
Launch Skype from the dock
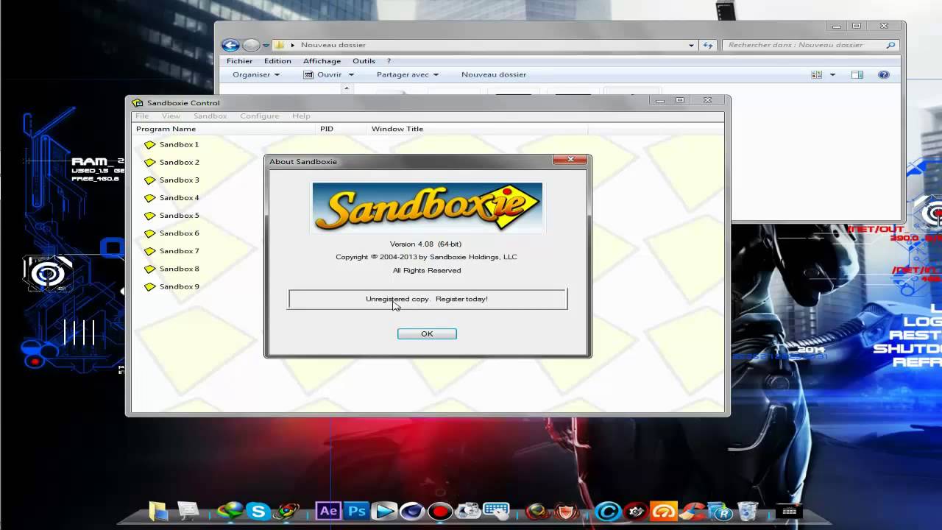click(258, 510)
